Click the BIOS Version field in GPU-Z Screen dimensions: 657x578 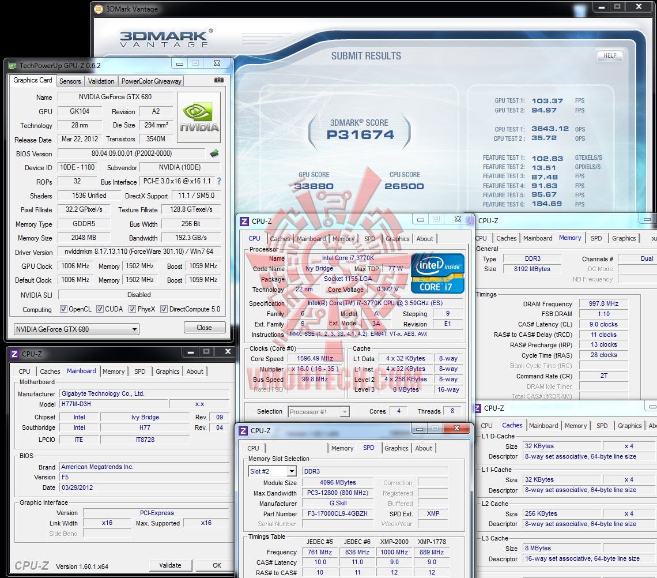[x=131, y=153]
